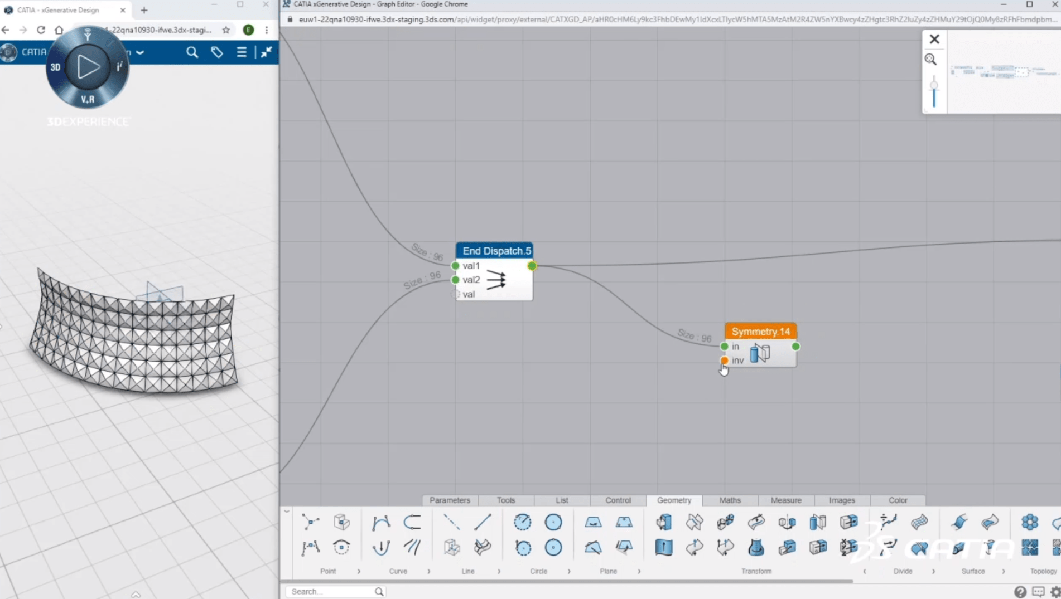
Task: Select the dashed circle with radius icon
Action: tap(523, 522)
